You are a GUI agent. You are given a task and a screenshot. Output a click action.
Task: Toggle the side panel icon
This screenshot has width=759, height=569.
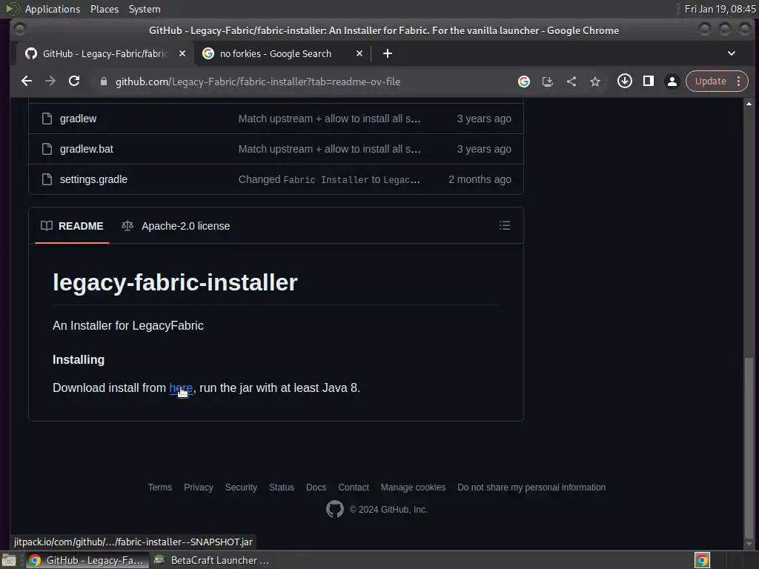[x=648, y=81]
